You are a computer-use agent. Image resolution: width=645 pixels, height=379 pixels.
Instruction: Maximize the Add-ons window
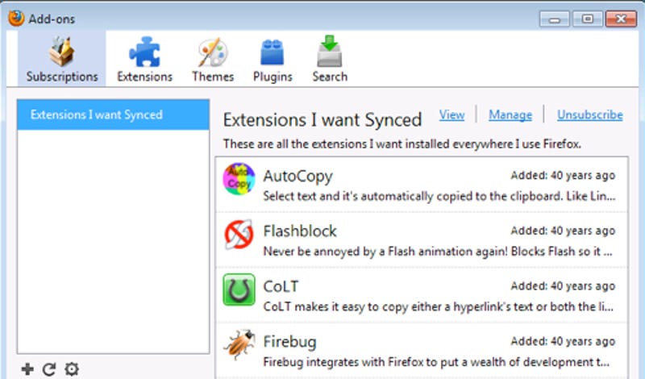[588, 19]
